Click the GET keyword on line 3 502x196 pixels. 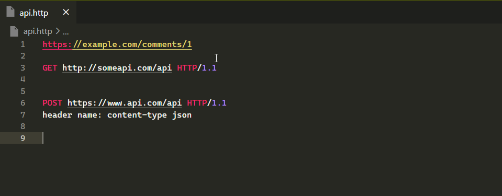click(x=50, y=68)
